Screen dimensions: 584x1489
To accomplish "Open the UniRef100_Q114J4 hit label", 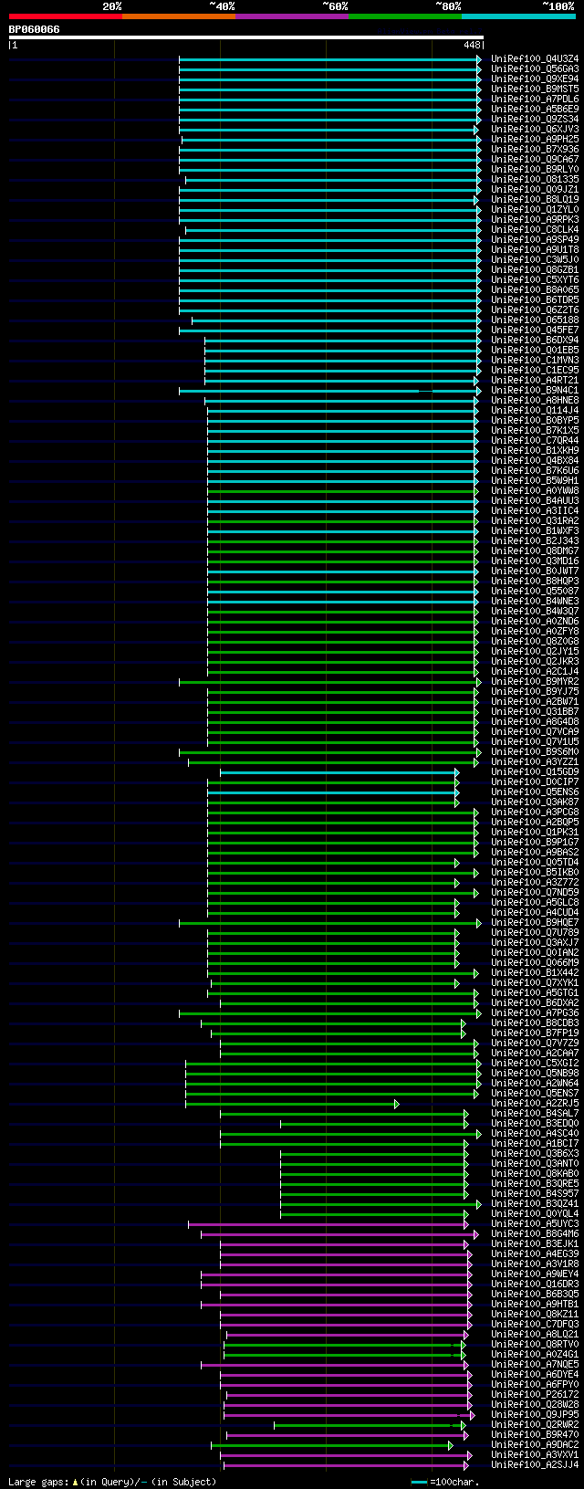I will click(535, 410).
